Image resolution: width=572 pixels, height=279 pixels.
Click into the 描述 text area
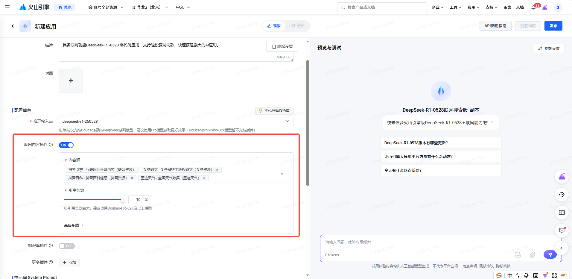[x=176, y=51]
